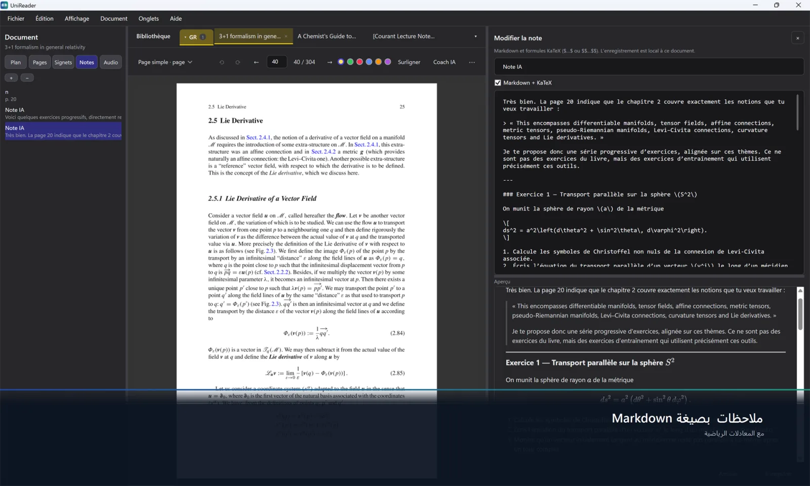
Task: Select the yellow highlight color
Action: pos(341,62)
